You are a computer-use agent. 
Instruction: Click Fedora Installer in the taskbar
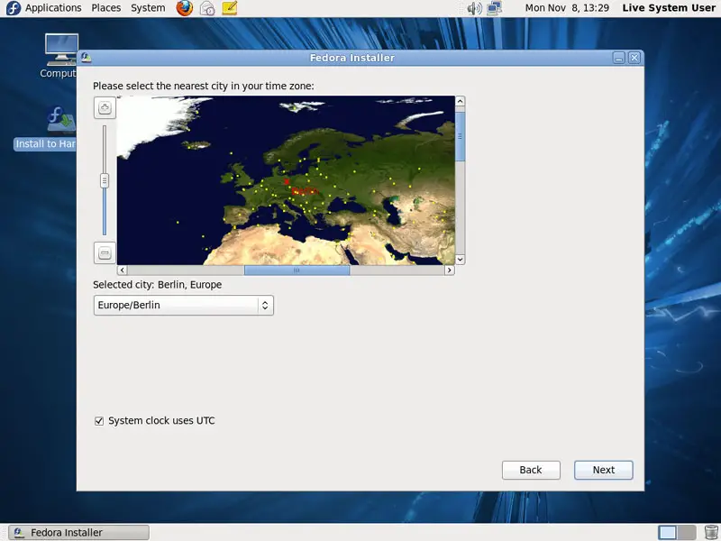pyautogui.click(x=79, y=532)
